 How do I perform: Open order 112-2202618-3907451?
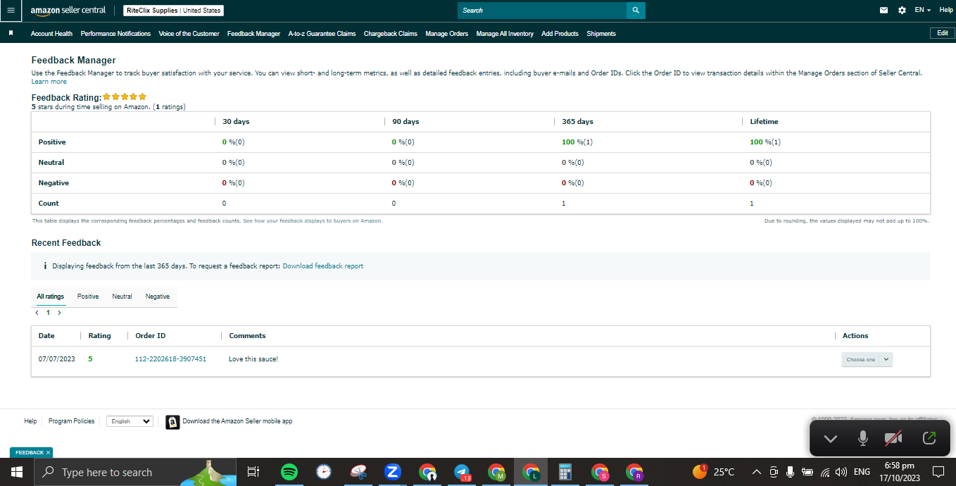170,359
